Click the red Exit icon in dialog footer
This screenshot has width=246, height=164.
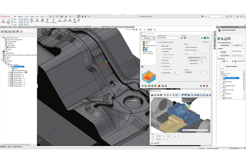pyautogui.click(x=207, y=86)
